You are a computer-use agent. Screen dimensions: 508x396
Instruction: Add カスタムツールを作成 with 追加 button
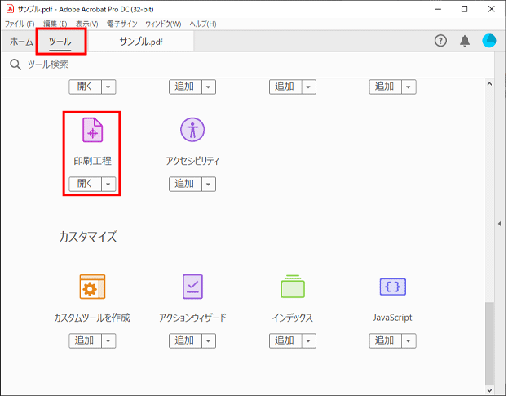pyautogui.click(x=85, y=340)
